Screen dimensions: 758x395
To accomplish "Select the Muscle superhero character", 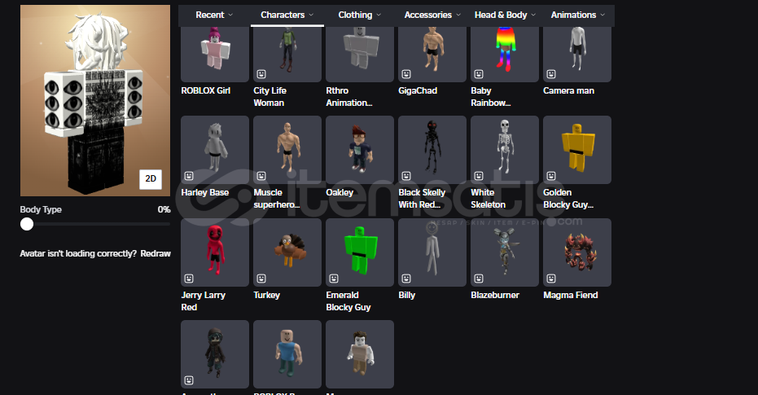I will point(287,150).
